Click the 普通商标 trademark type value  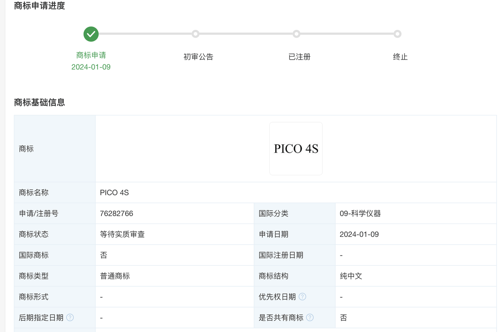115,276
